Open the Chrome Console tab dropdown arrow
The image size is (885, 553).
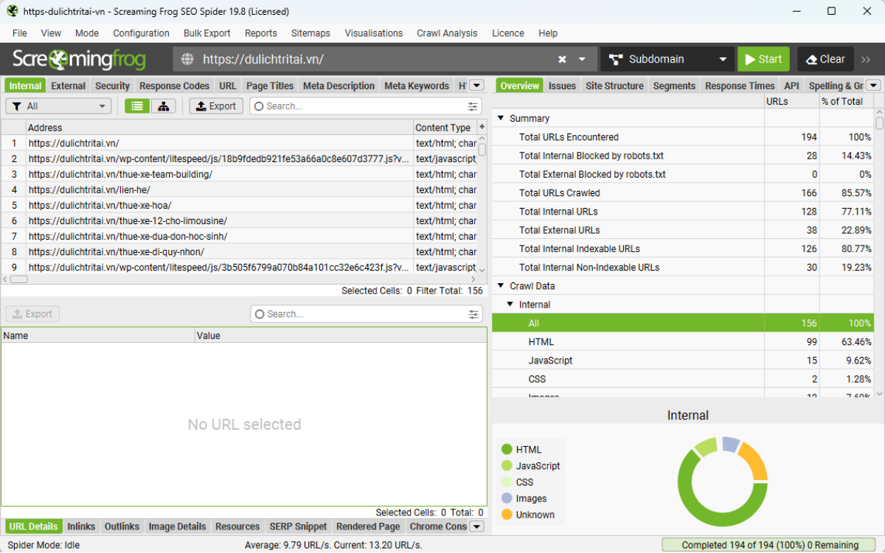tap(476, 526)
